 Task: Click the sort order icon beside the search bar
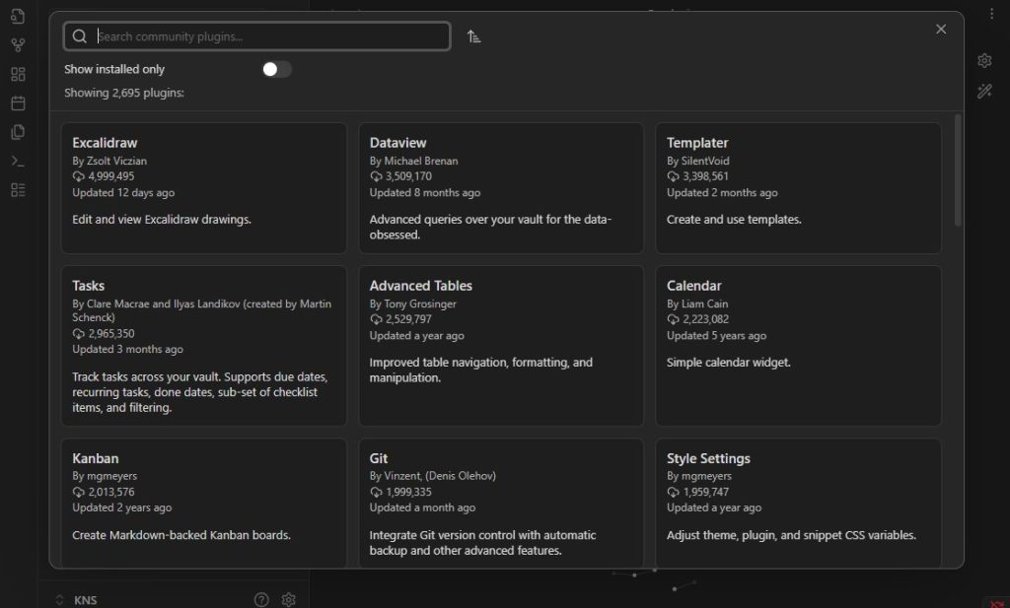tap(473, 35)
